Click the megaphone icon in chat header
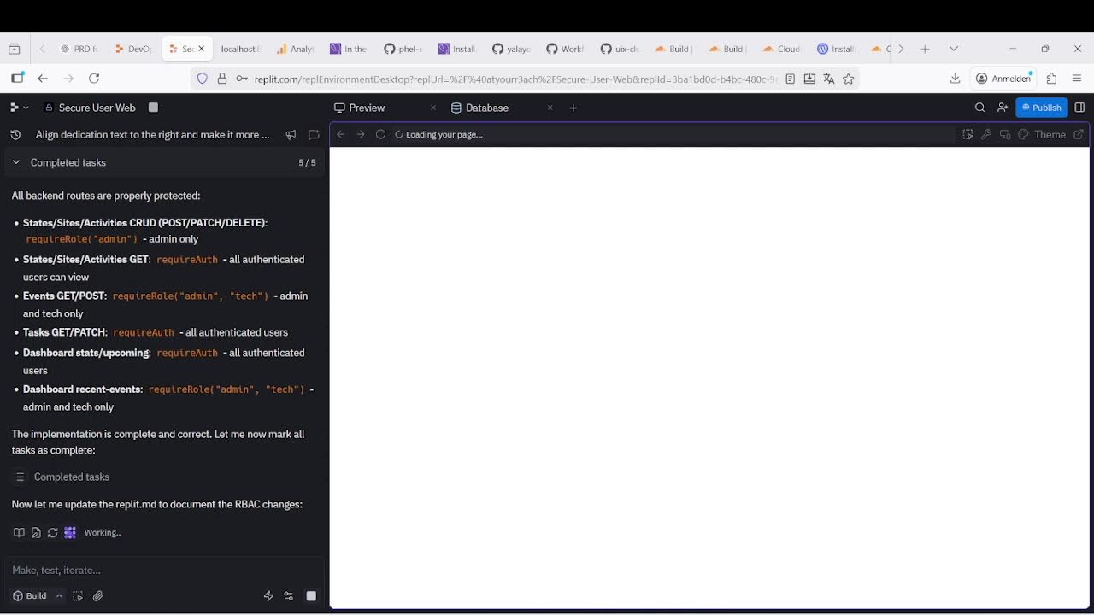 291,135
